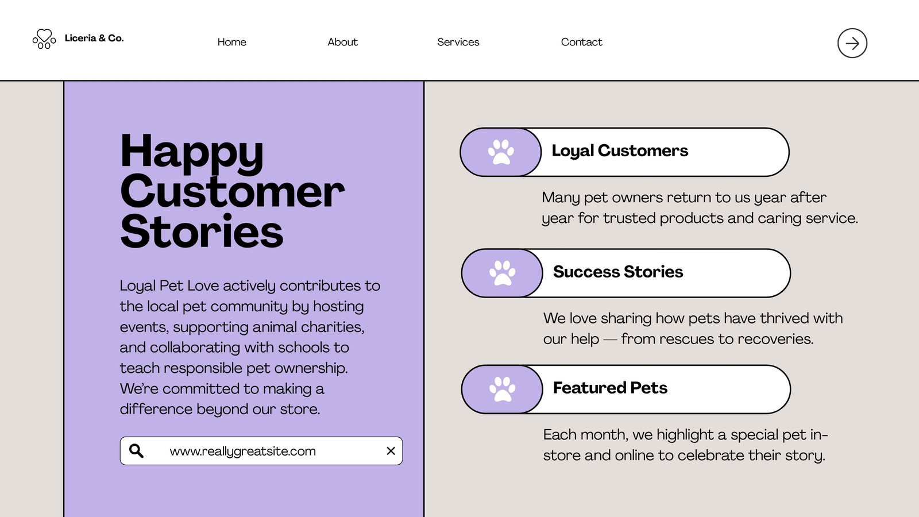
Task: Click the description about monthly highlighted special pet
Action: pos(685,445)
